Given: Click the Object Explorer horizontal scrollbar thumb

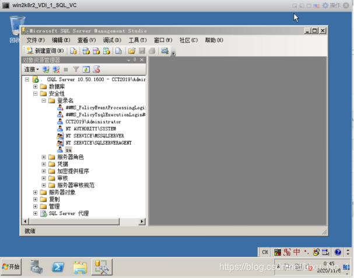Looking at the screenshot, I should (74, 221).
